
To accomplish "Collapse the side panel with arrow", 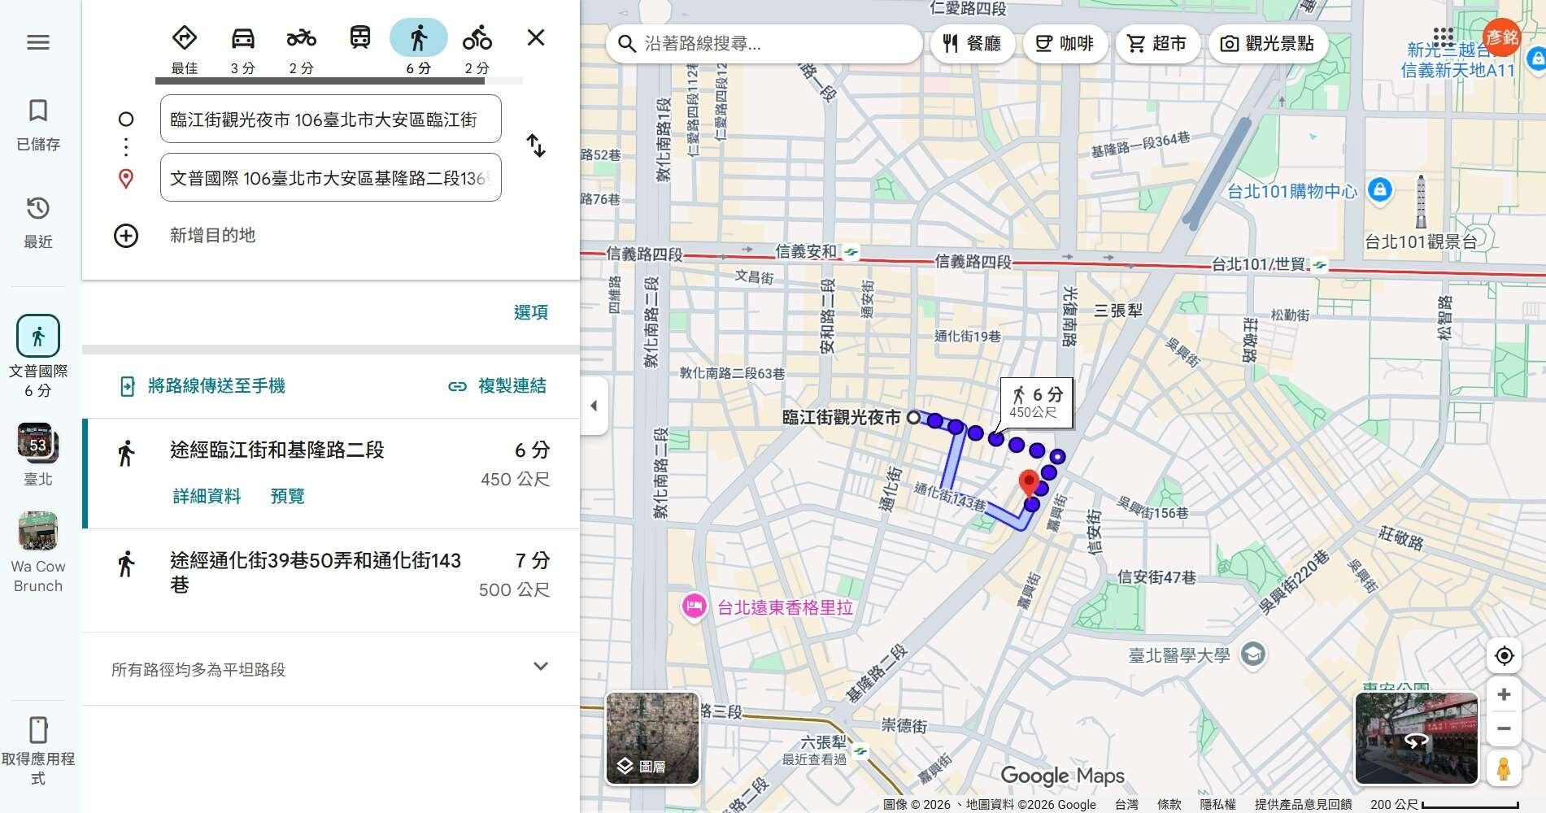I will [x=594, y=406].
